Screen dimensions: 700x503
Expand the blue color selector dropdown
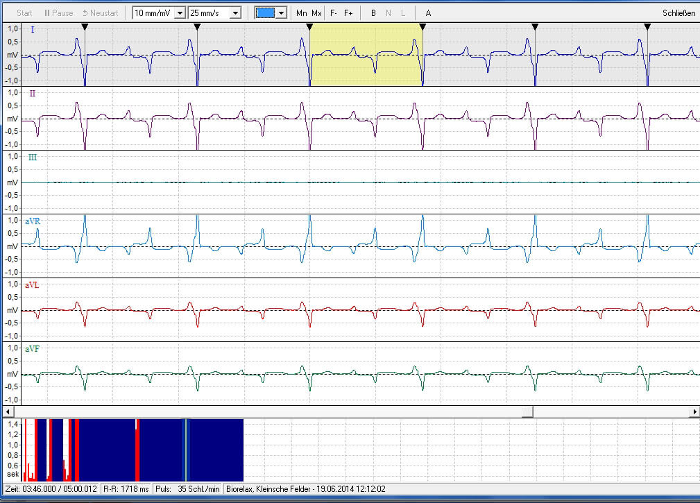(x=281, y=13)
